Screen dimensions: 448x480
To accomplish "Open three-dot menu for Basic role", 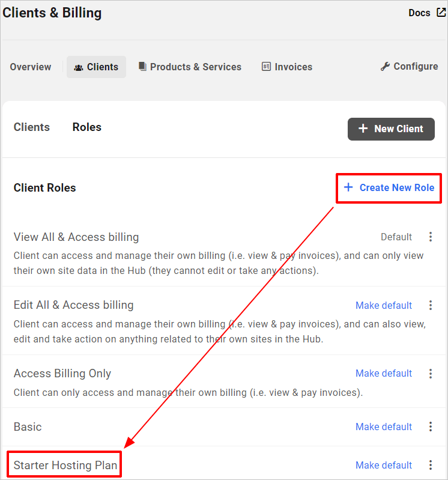I will (430, 427).
